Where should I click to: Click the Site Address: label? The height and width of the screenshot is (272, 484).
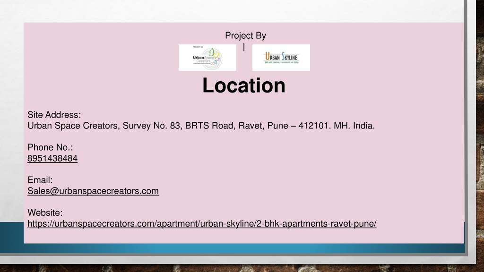(x=54, y=115)
